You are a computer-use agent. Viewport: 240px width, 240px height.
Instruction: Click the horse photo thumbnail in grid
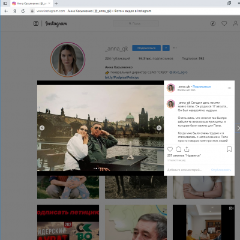[x=136, y=187]
